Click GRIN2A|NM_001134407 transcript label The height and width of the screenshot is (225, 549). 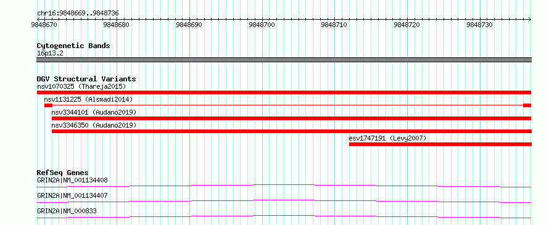72,195
